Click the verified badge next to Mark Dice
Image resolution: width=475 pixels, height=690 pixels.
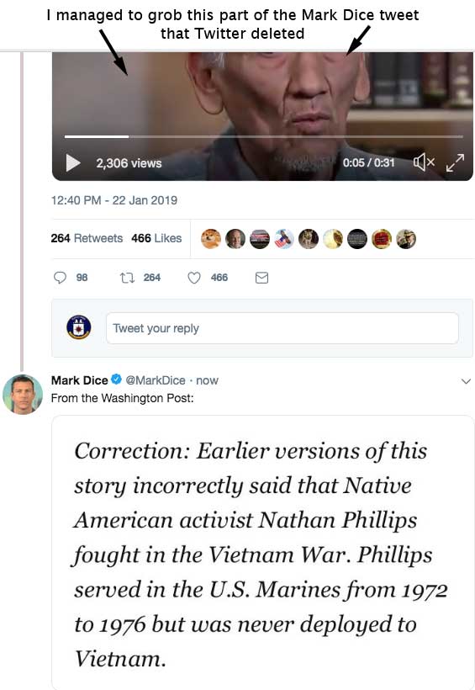[x=116, y=379]
